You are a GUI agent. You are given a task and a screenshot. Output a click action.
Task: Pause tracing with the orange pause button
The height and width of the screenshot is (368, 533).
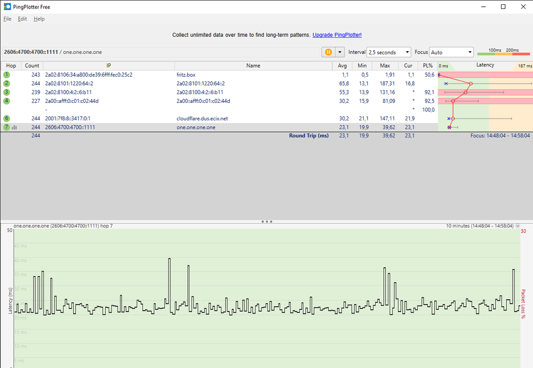328,52
